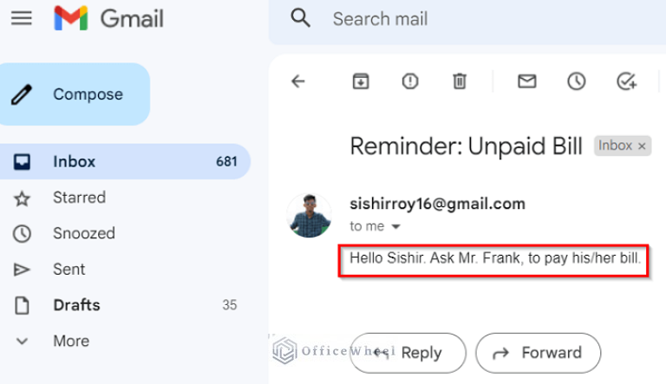Expand the 'to me' recipient details
Viewport: 666px width, 384px height.
396,227
